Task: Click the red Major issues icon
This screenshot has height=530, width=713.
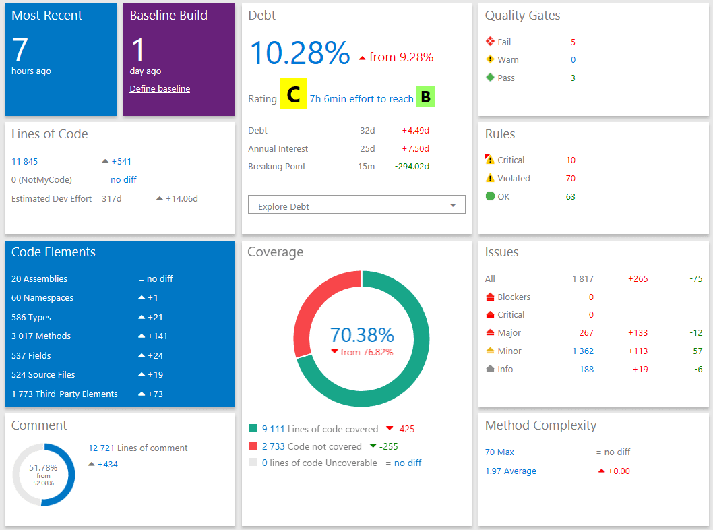Action: (489, 332)
